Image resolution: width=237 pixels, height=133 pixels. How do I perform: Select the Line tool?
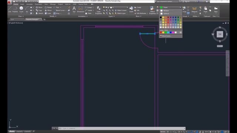(10, 9)
